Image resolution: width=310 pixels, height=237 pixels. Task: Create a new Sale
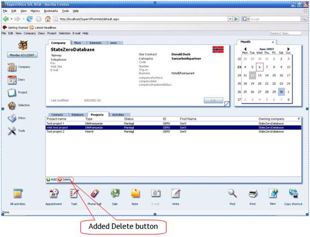[x=115, y=194]
